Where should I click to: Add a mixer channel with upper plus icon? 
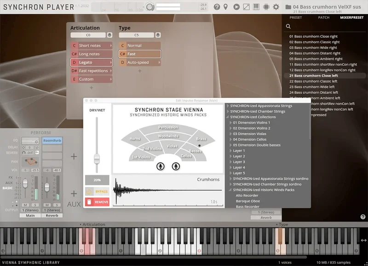74,156
